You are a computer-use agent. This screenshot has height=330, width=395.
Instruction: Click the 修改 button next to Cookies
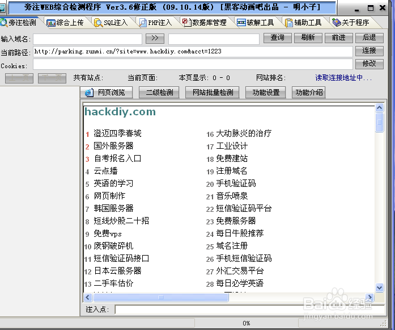click(x=369, y=64)
